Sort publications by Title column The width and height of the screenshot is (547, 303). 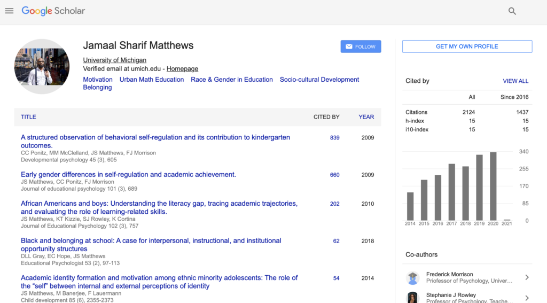tap(28, 116)
